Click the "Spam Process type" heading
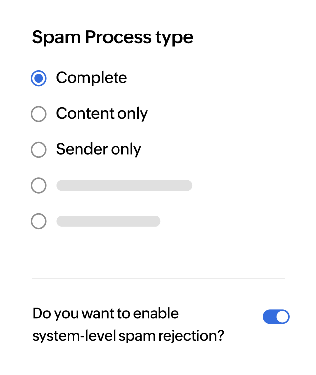 [x=112, y=38]
